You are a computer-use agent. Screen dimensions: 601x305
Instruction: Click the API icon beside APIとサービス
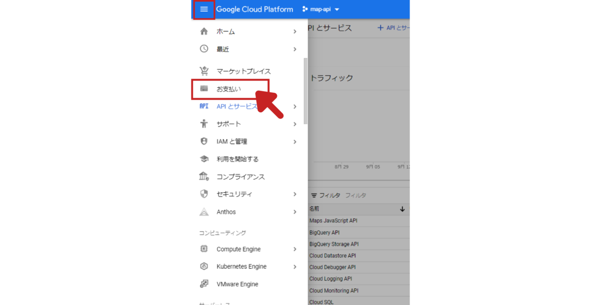pyautogui.click(x=204, y=106)
